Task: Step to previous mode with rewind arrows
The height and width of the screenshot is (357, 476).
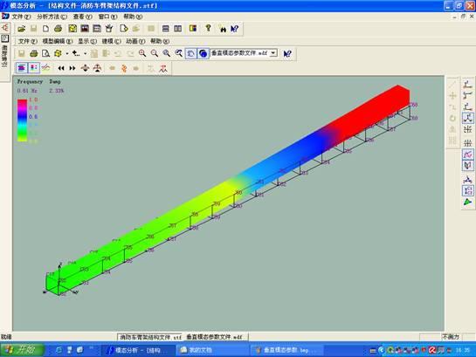Action: click(61, 68)
